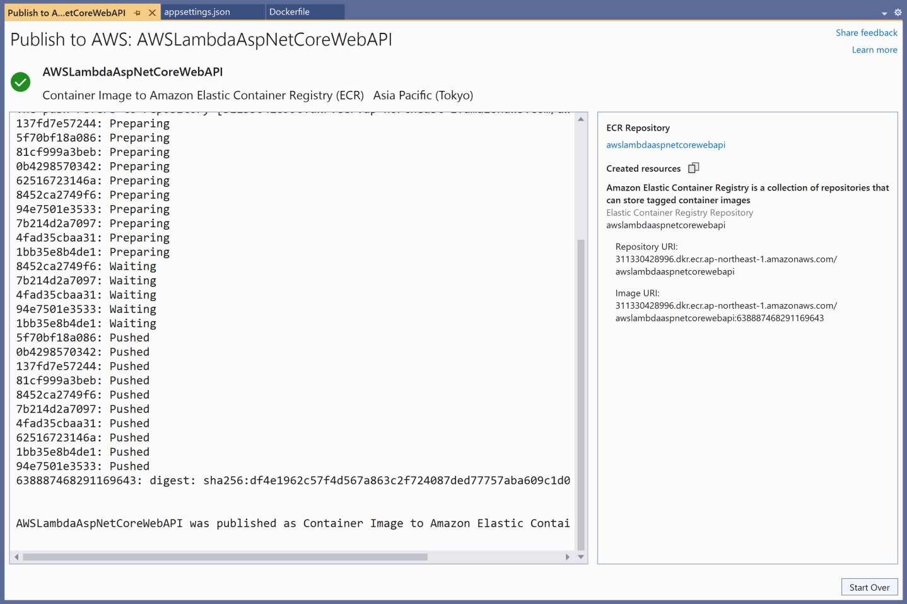This screenshot has width=907, height=604.
Task: Click the 'Created resources' label
Action: point(643,169)
